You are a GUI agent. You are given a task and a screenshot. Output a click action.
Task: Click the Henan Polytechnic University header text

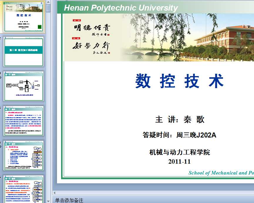(x=121, y=8)
